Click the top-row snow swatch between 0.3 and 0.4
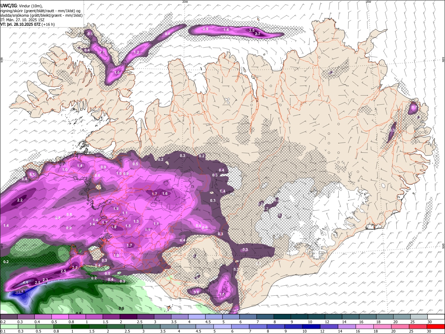Image resolution: width=445 pixels, height=334 pixels. point(26,317)
